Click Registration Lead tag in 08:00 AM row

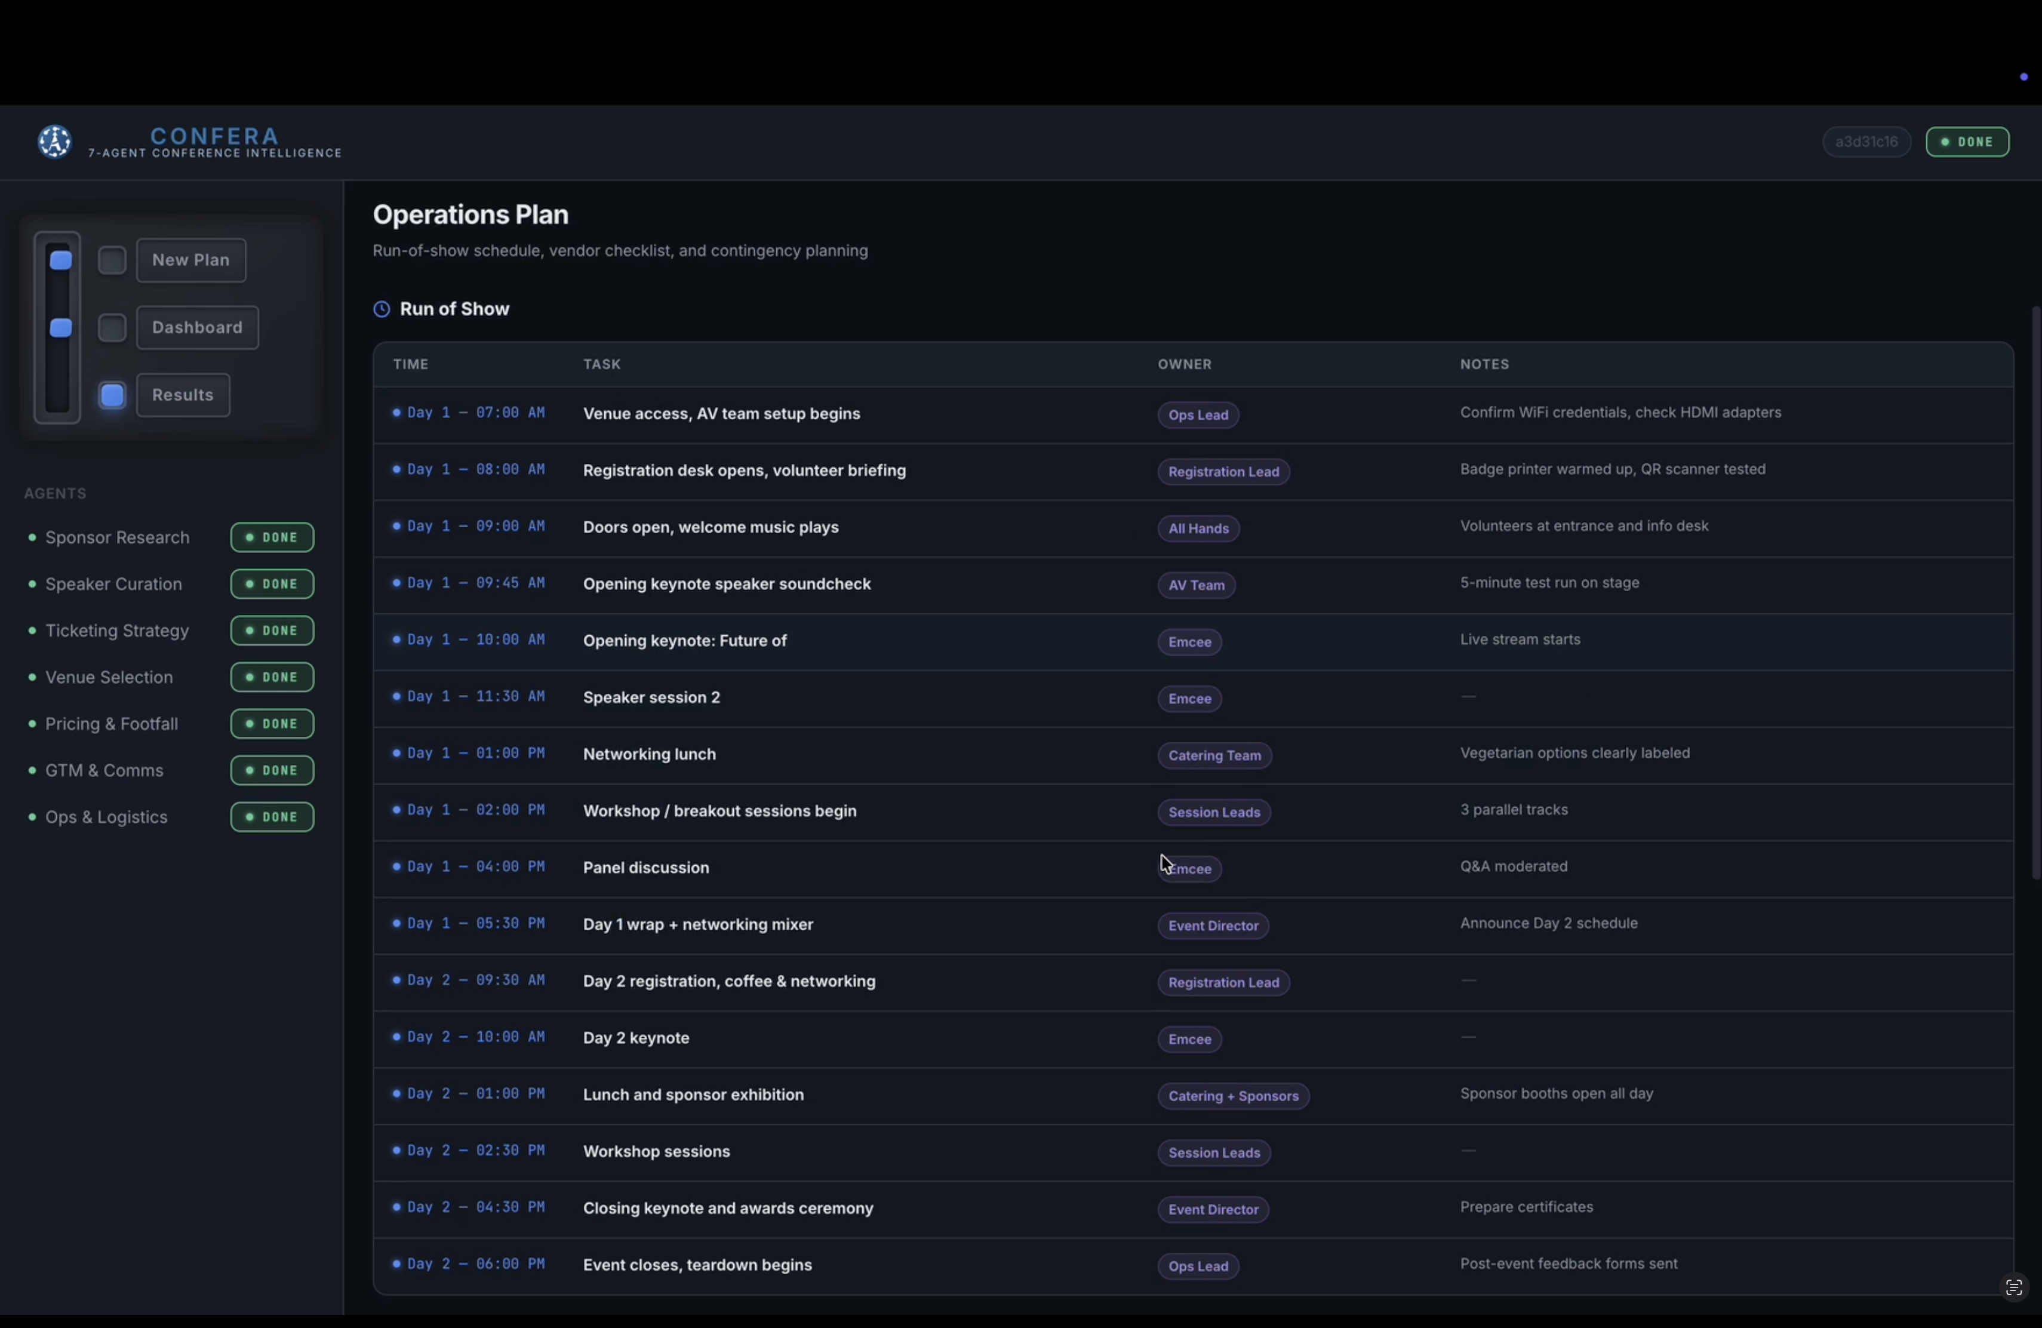click(1223, 472)
